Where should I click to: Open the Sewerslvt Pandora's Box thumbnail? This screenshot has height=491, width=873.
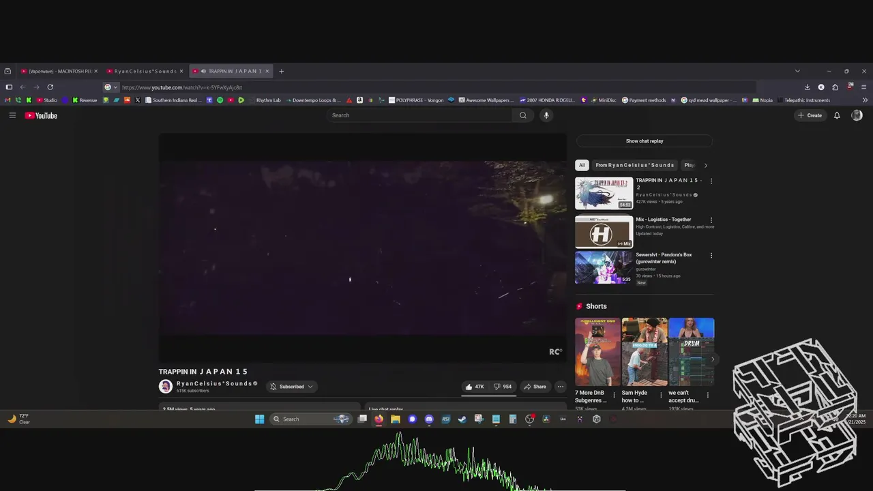click(x=604, y=267)
